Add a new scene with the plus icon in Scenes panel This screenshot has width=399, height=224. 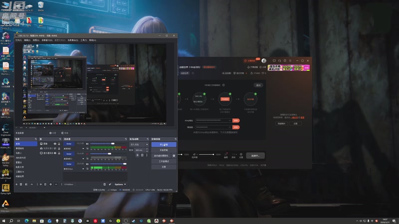tap(16, 184)
